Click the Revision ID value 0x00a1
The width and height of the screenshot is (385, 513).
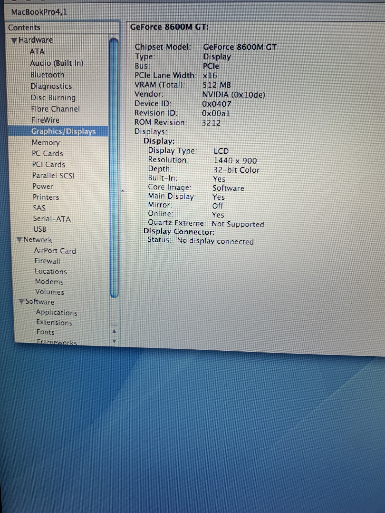pos(216,113)
